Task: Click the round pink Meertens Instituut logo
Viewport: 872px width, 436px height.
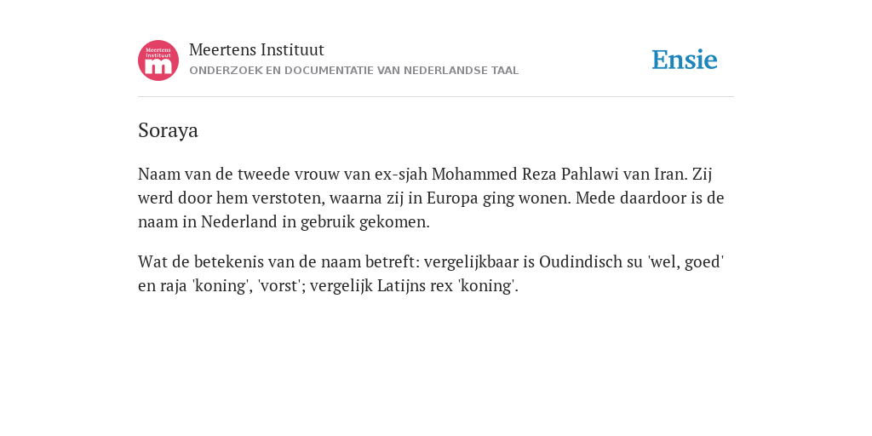Action: click(158, 60)
